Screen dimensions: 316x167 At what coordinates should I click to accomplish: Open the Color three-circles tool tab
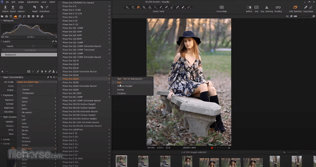click(20, 16)
